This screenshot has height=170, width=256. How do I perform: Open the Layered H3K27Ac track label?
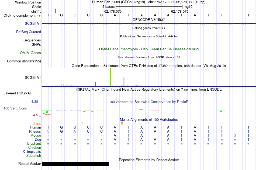click(18, 93)
